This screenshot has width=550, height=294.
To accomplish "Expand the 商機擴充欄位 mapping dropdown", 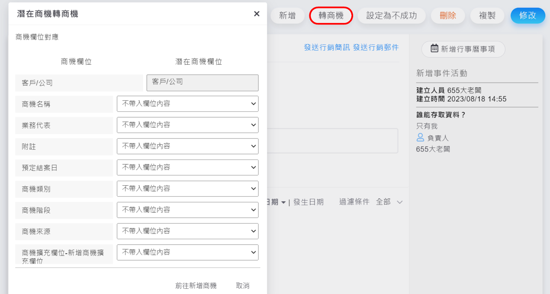I will coord(187,252).
